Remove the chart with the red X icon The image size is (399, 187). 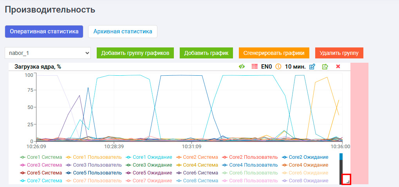click(338, 67)
